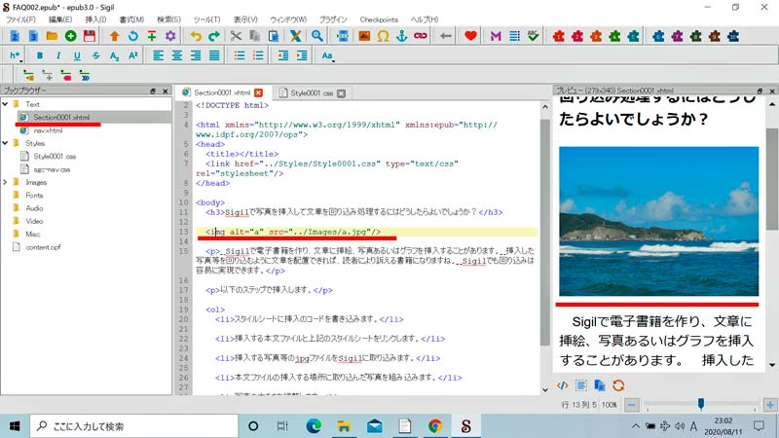Click the anchor Insert ID icon
The height and width of the screenshot is (438, 779).
coord(402,36)
